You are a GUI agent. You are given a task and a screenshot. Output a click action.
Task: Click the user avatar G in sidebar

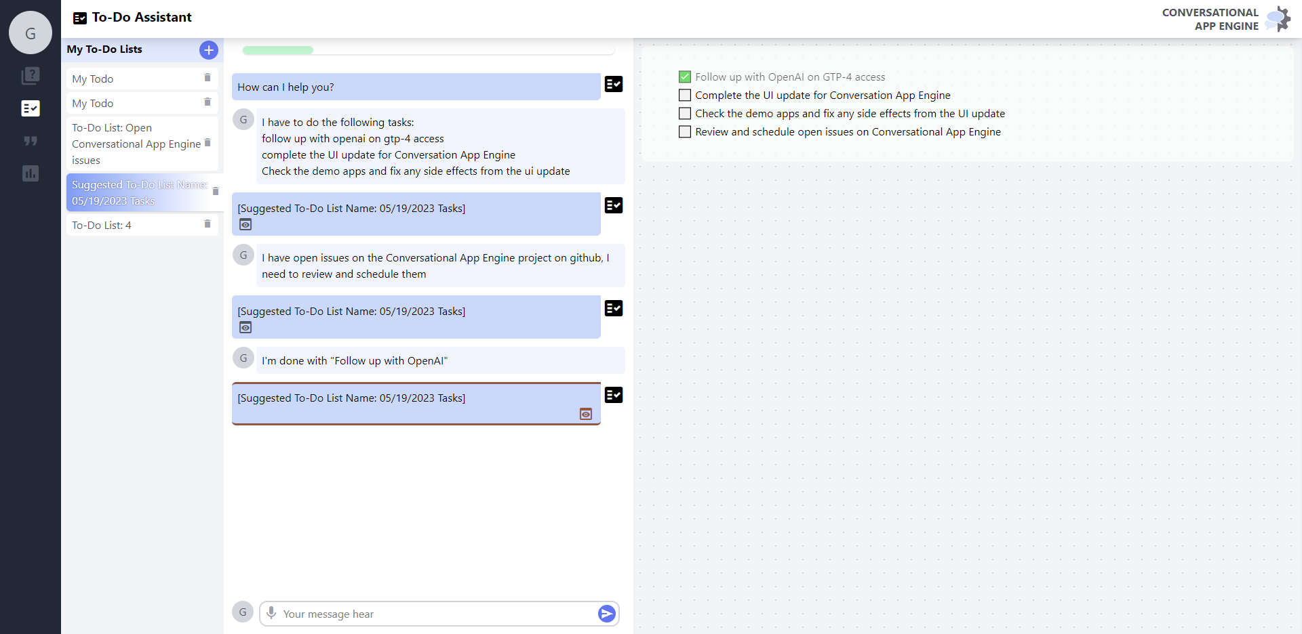point(31,33)
